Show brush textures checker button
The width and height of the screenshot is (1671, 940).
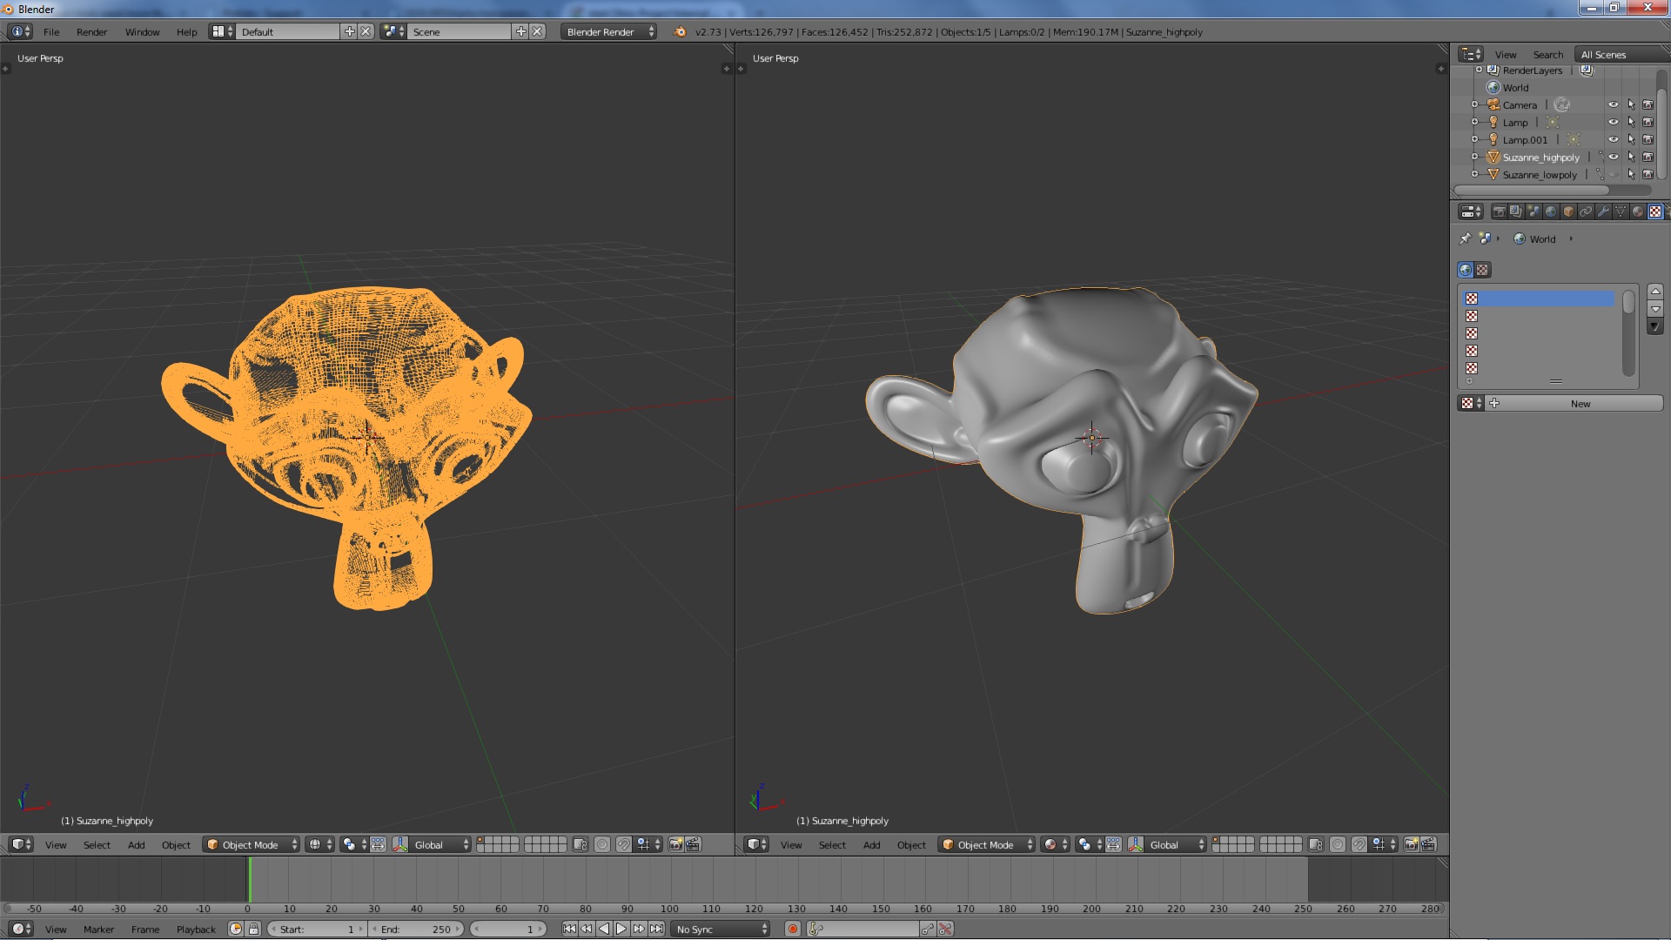pos(1482,270)
